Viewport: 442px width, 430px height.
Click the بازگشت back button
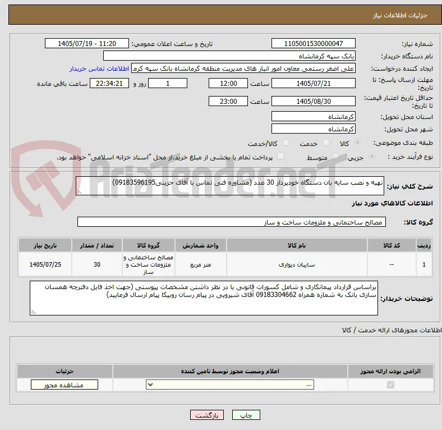[x=207, y=415]
